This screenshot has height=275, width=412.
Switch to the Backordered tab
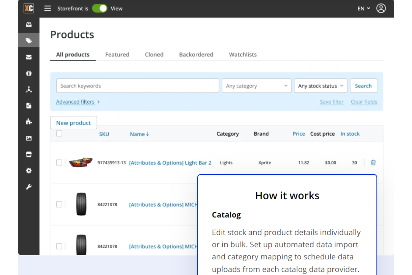coord(196,54)
